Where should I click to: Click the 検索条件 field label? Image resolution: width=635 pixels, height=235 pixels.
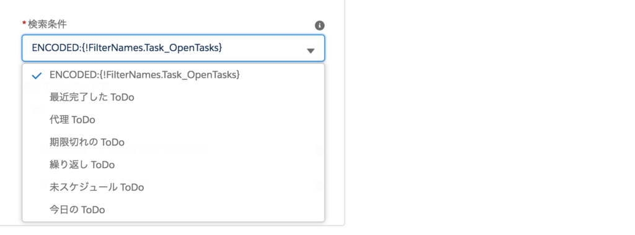pyautogui.click(x=47, y=24)
